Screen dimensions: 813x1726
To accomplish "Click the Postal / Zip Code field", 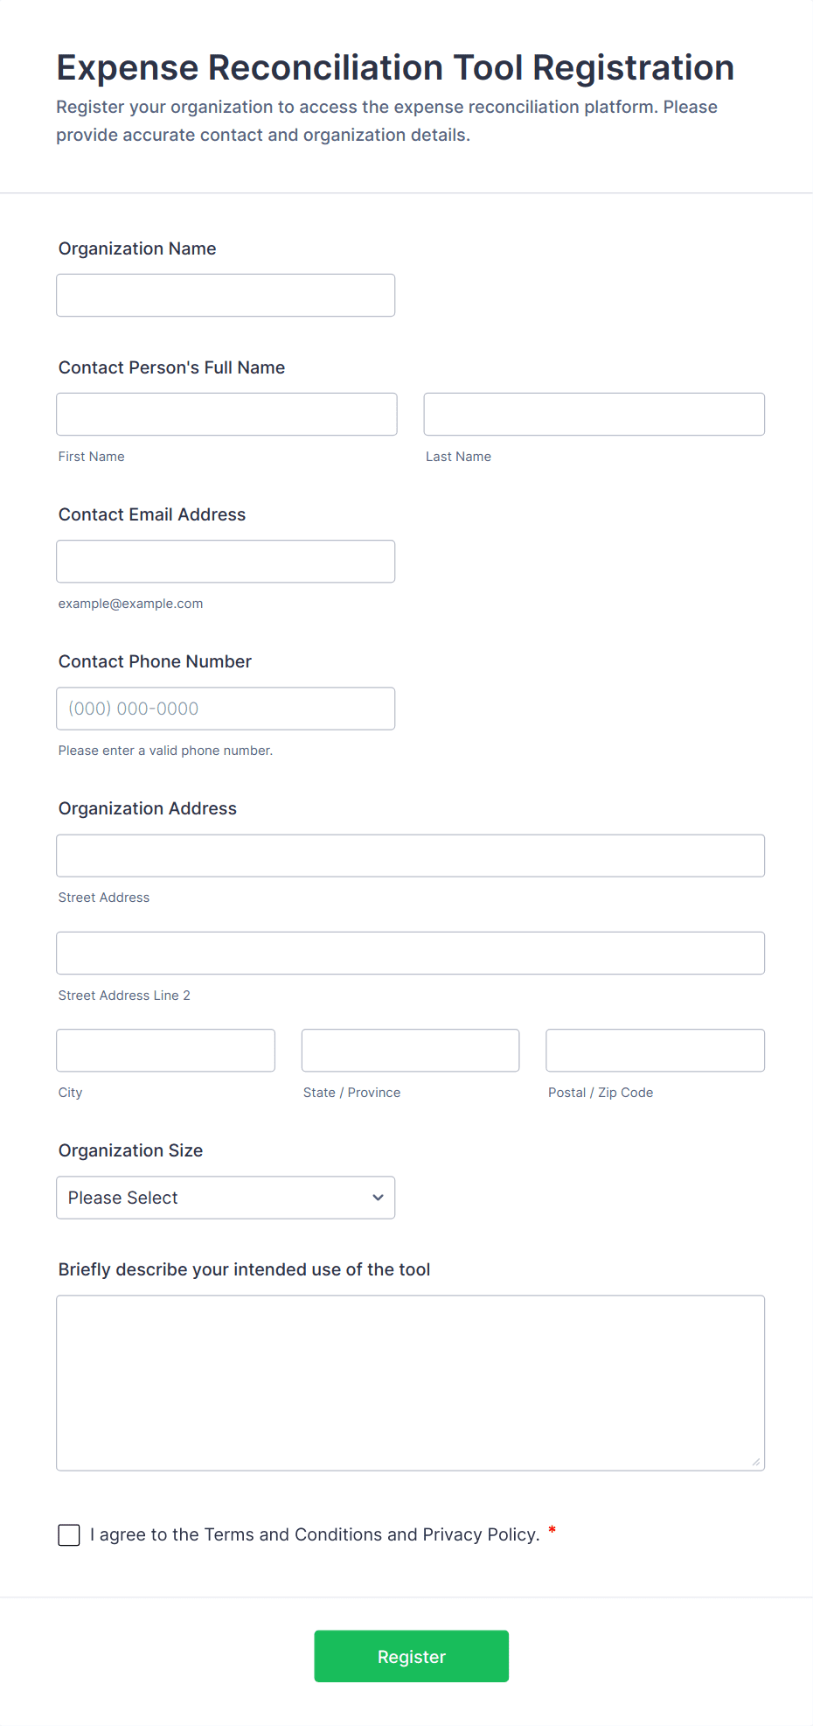I will (654, 1050).
